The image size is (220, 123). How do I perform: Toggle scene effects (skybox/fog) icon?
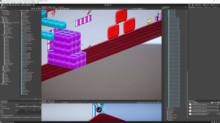tap(60, 9)
